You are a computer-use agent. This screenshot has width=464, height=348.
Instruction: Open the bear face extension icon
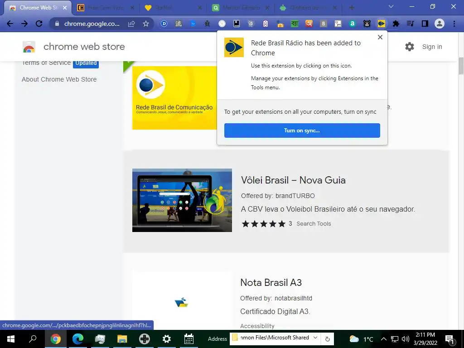pos(367,24)
